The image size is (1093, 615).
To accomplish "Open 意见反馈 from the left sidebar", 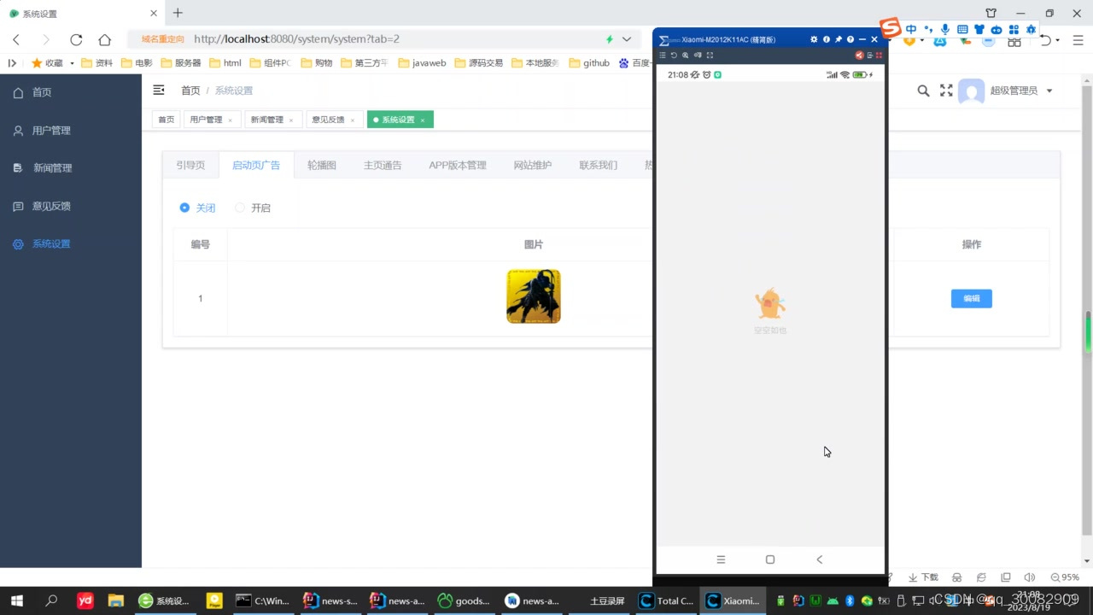I will 51,205.
